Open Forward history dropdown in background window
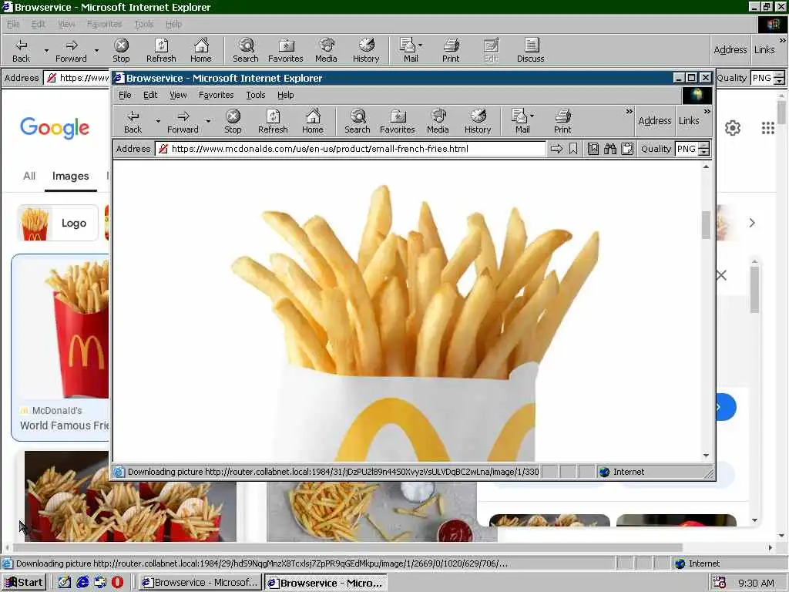This screenshot has width=789, height=592. [x=96, y=50]
